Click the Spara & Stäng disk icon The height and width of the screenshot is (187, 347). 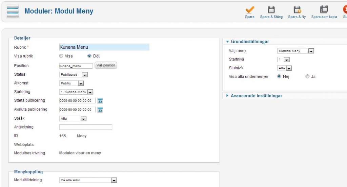(x=271, y=10)
